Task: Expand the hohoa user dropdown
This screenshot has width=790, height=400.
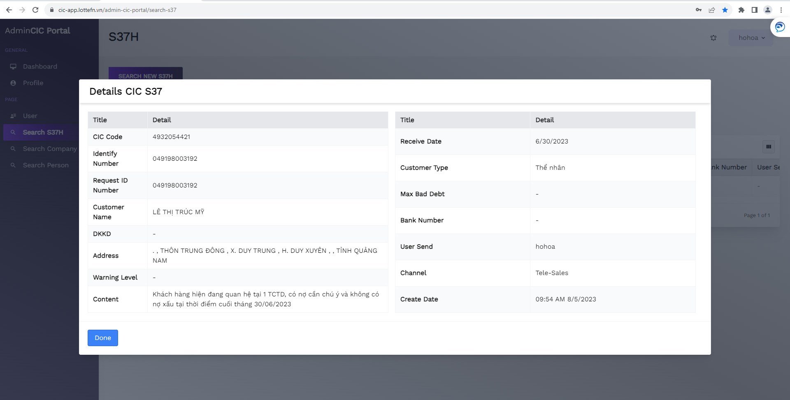Action: [x=751, y=38]
